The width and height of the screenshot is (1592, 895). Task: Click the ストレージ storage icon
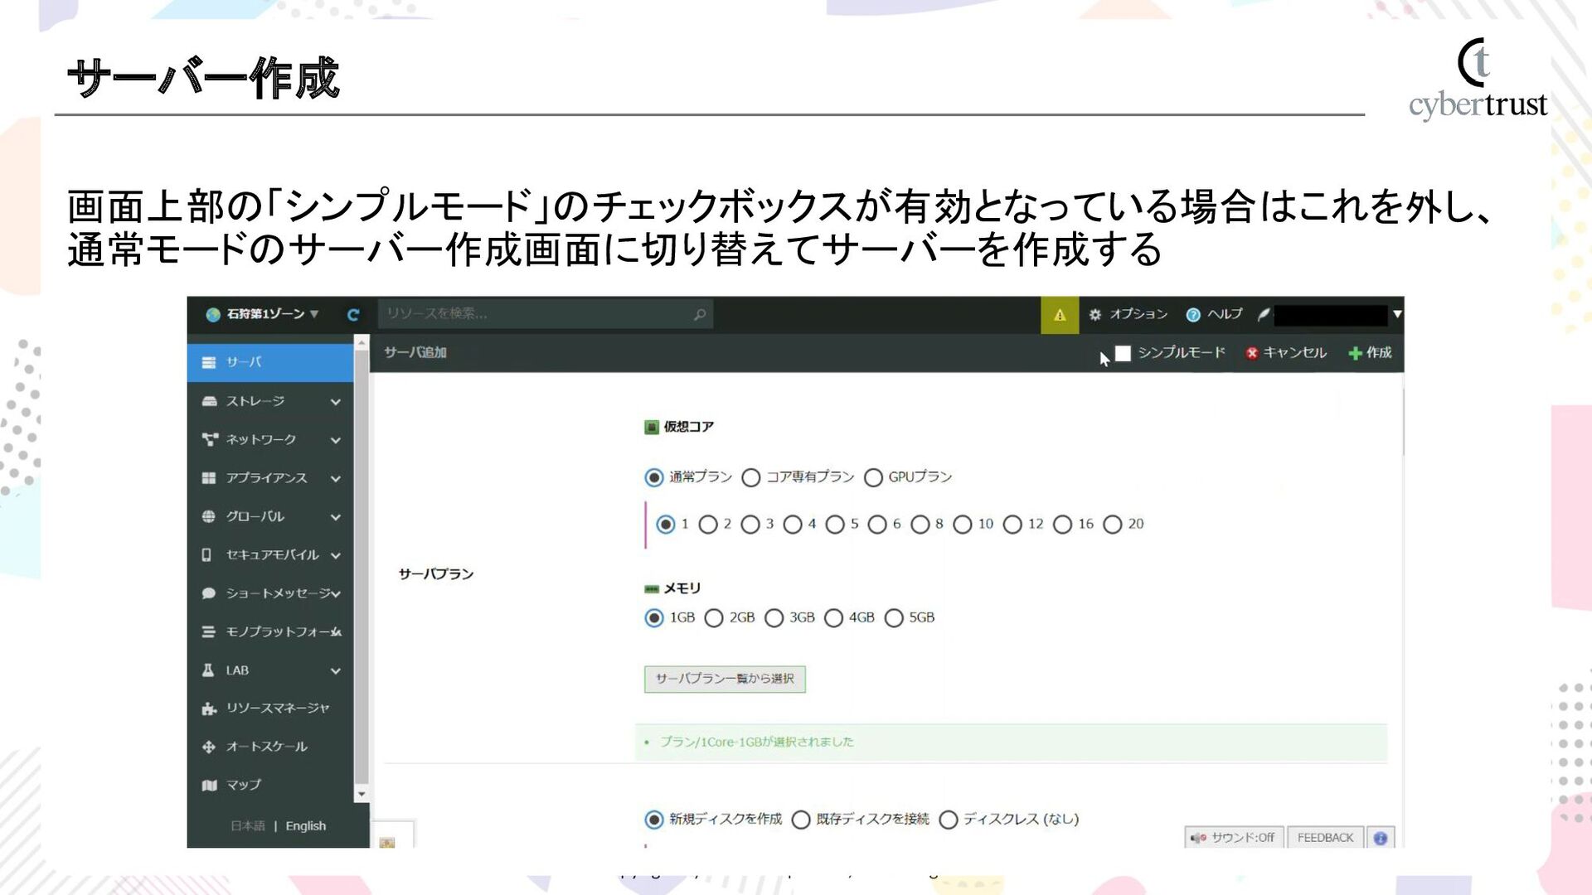pos(209,401)
